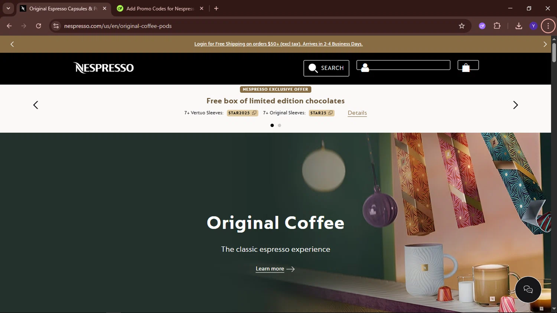
Task: Show next announcement in top banner
Action: click(x=545, y=44)
